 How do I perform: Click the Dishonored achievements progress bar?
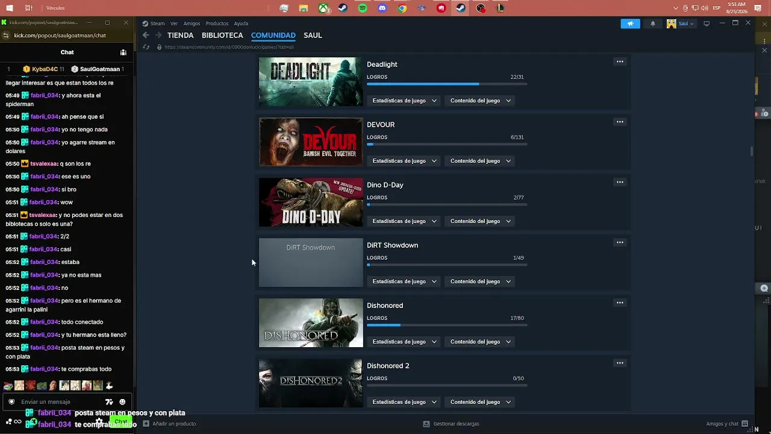click(x=447, y=325)
